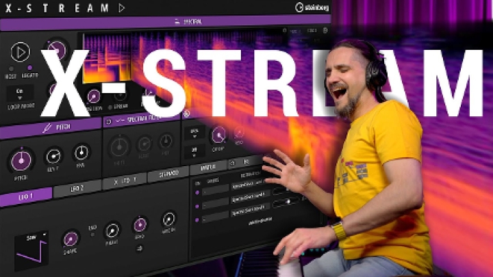Image resolution: width=493 pixels, height=277 pixels.
Task: Switch to the X LFO 1 tab
Action: click(x=125, y=181)
